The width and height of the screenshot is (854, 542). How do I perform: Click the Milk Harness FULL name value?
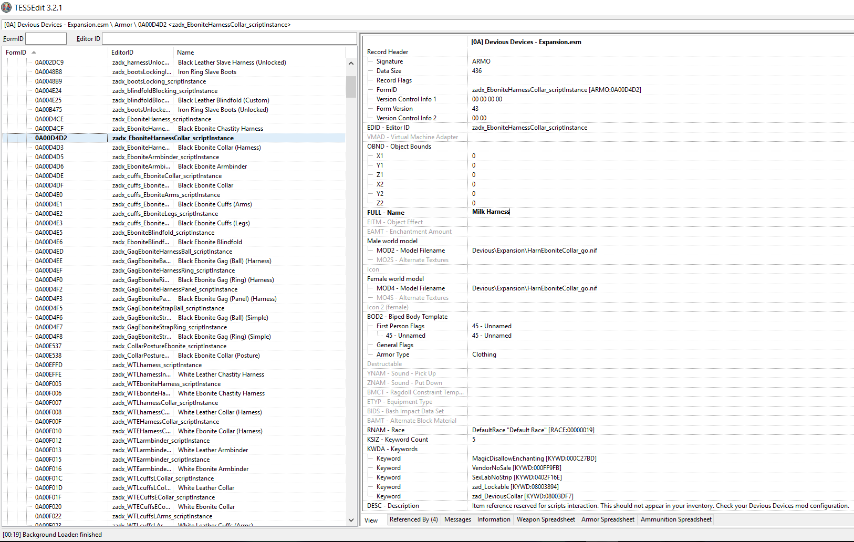pos(491,212)
